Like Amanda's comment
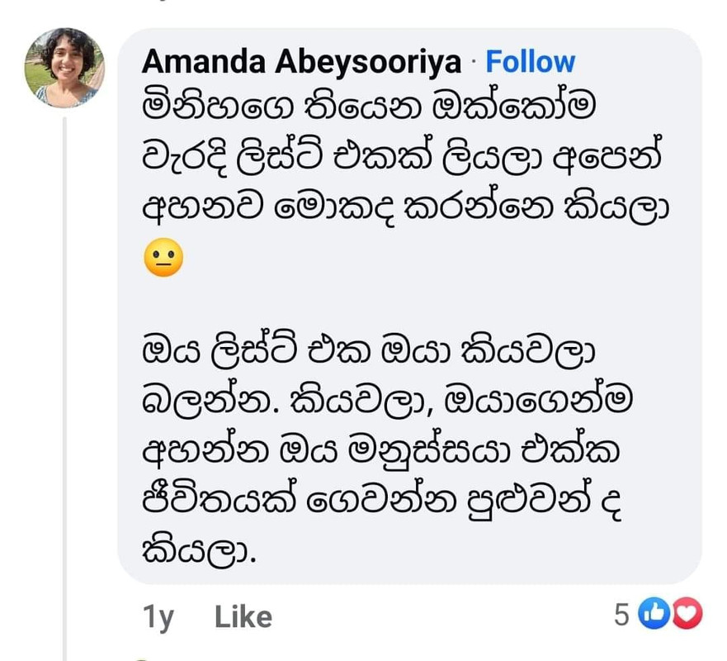727x661 pixels. point(243,617)
